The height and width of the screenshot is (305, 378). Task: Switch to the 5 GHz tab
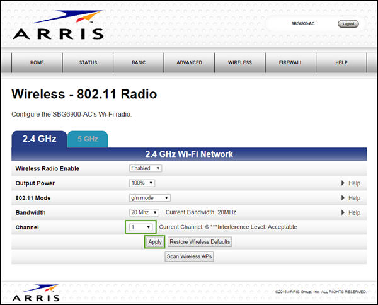pos(87,139)
